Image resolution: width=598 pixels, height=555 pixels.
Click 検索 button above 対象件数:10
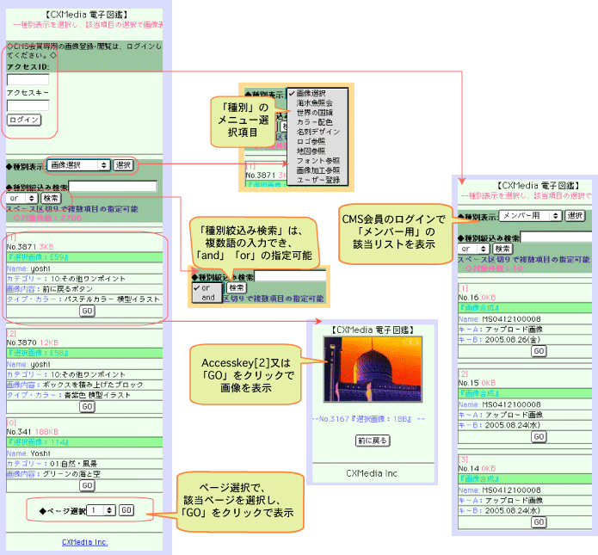coord(502,249)
